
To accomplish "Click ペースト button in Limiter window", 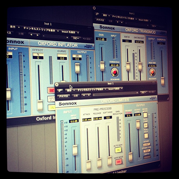I will 152,92.
